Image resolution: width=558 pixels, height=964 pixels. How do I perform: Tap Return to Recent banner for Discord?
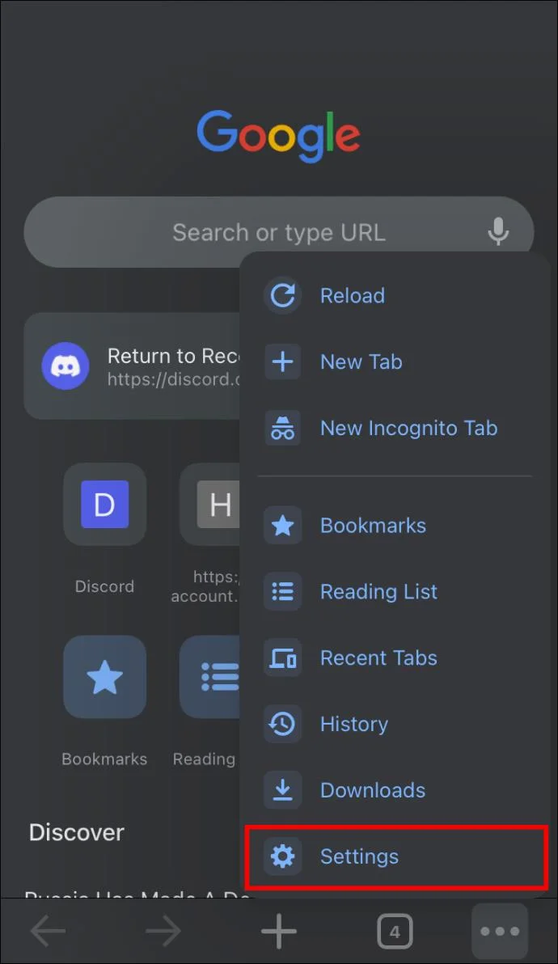pos(129,366)
